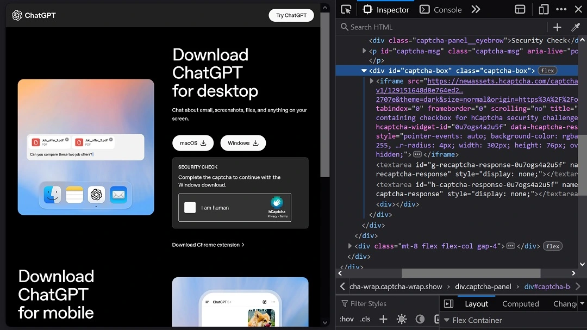Add new node with plus icon
Image resolution: width=587 pixels, height=330 pixels.
click(557, 27)
